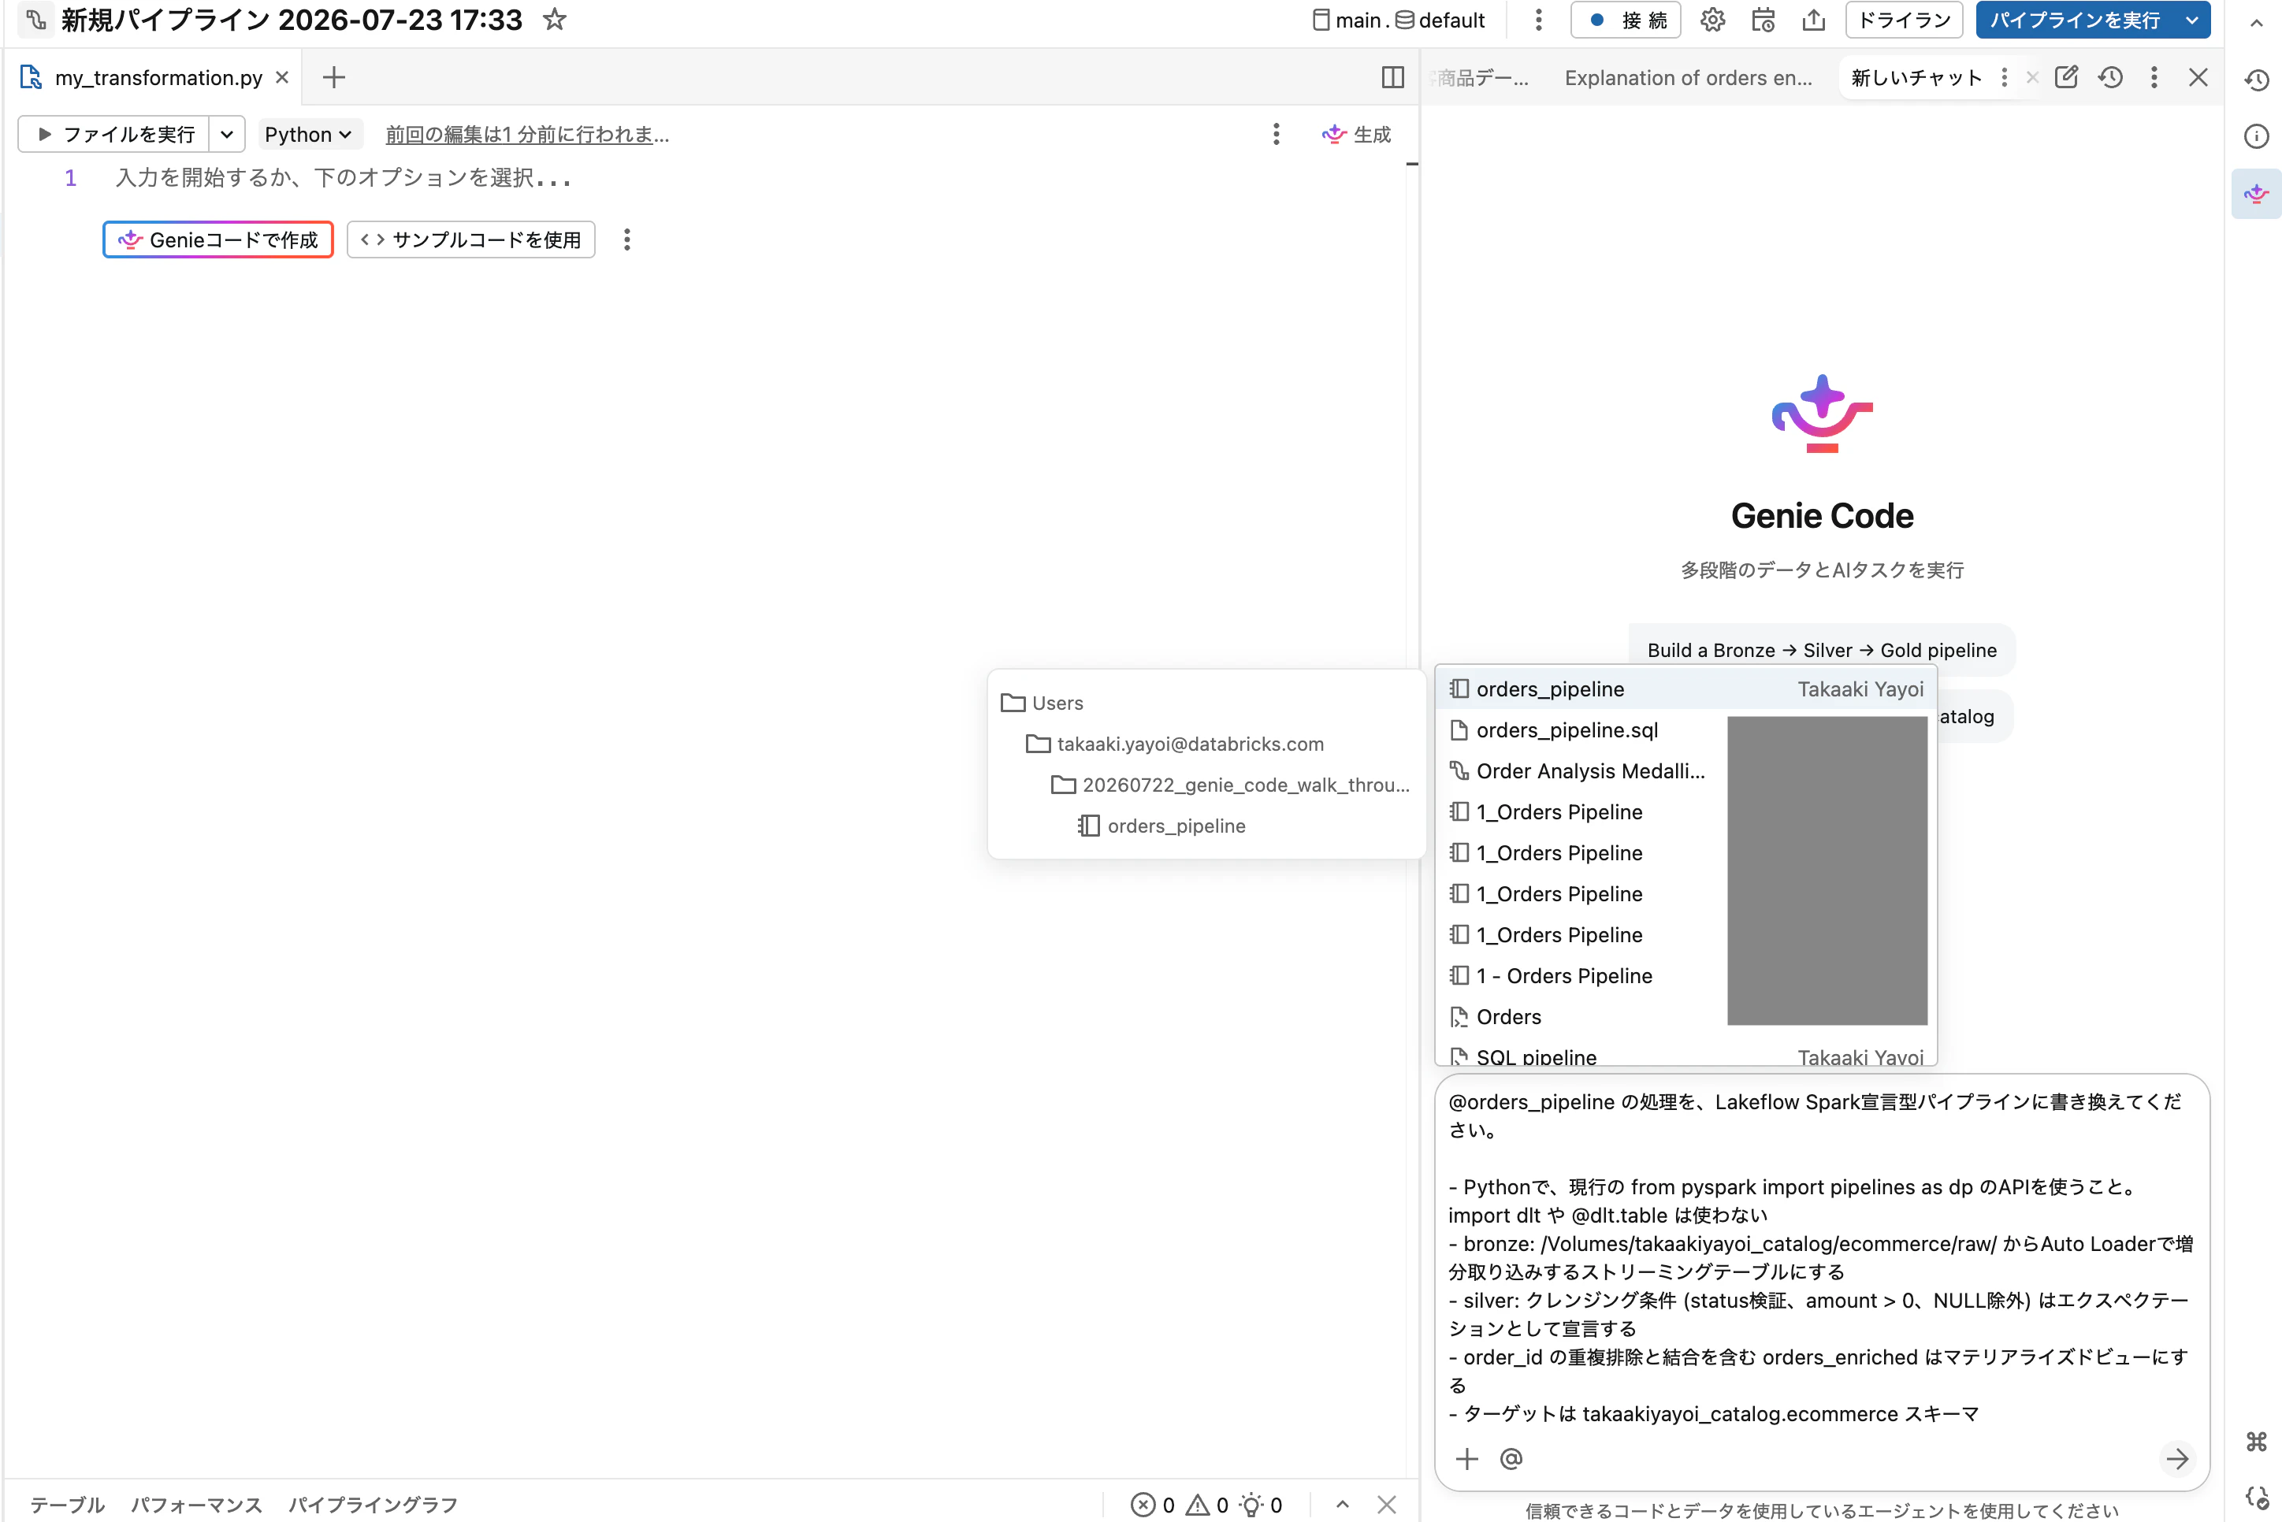Viewport: 2282px width, 1522px height.
Task: Click orders_pipeline in path popup
Action: click(x=1161, y=825)
